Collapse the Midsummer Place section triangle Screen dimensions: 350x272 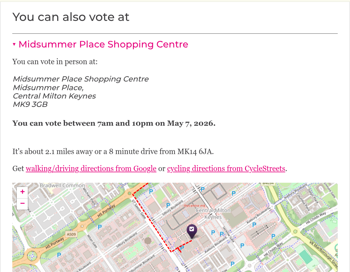pyautogui.click(x=14, y=44)
